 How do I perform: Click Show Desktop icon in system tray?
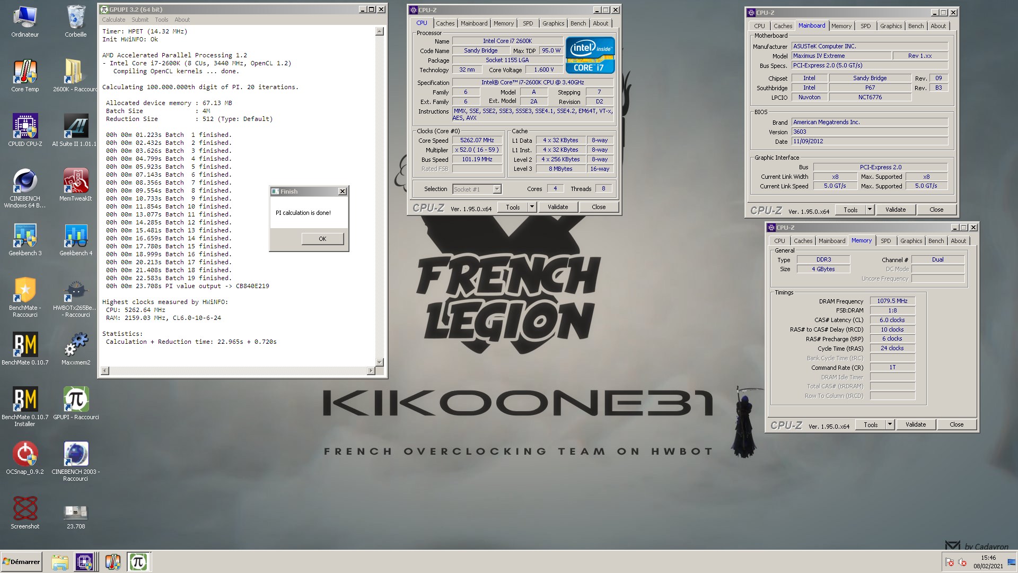coord(1012,562)
